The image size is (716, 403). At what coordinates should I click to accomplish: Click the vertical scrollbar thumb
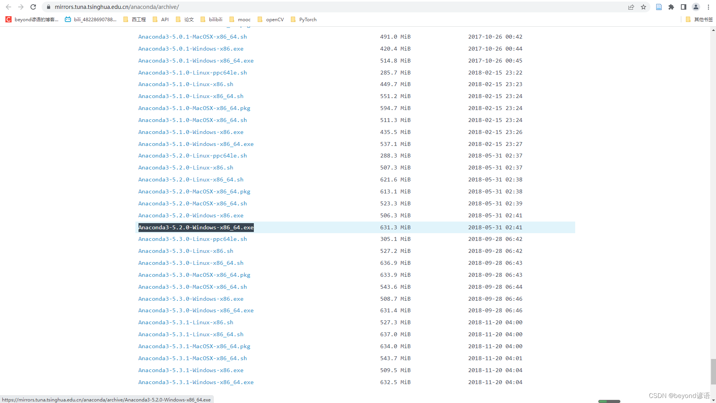pyautogui.click(x=713, y=371)
